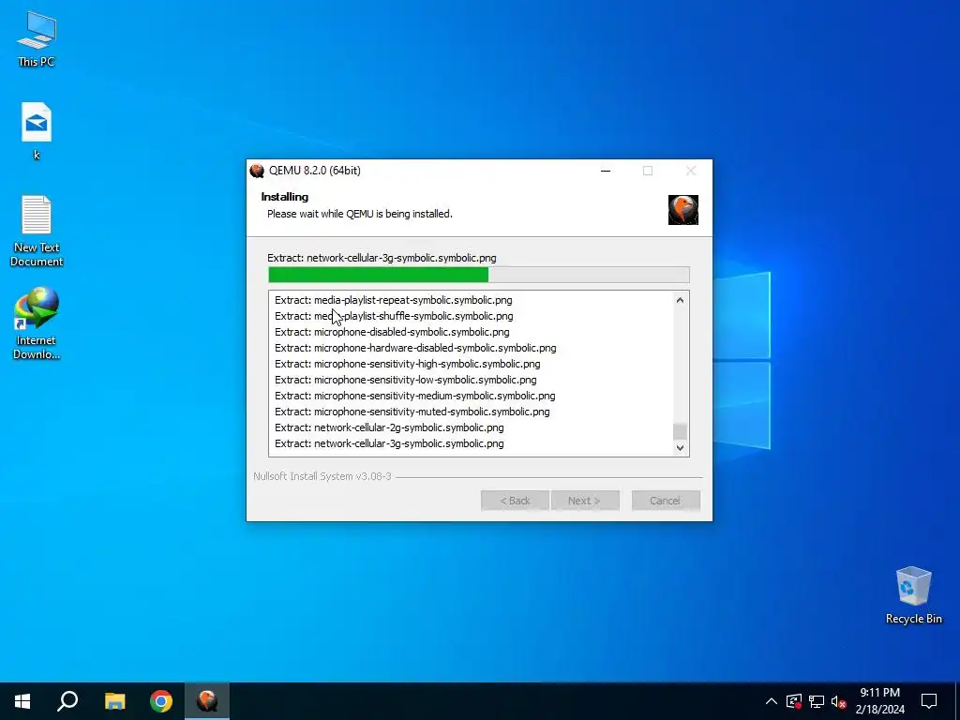The width and height of the screenshot is (960, 720).
Task: Click the scroll up arrow in the extract log
Action: tap(680, 300)
